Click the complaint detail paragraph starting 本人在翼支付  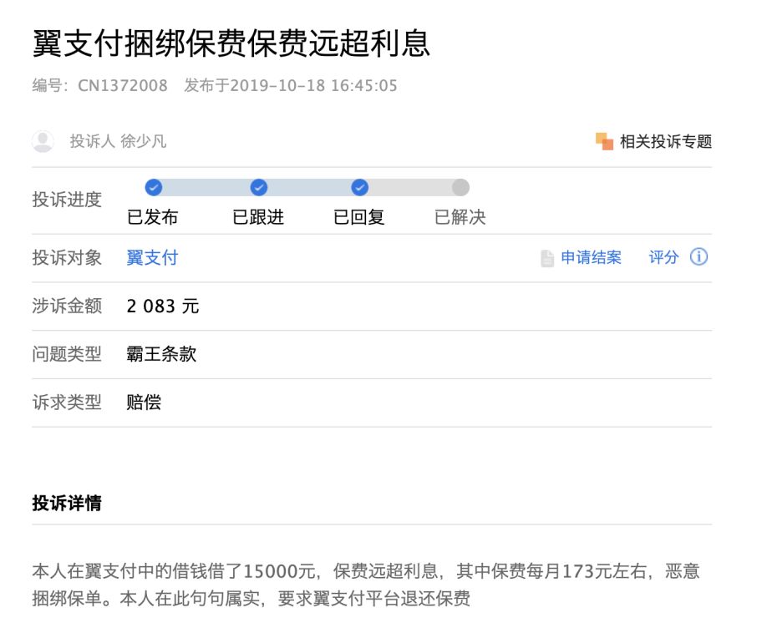[x=366, y=585]
